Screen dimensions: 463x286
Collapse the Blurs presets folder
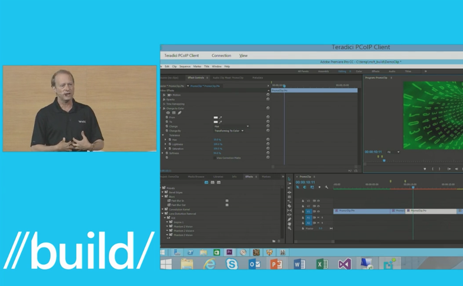coord(163,196)
